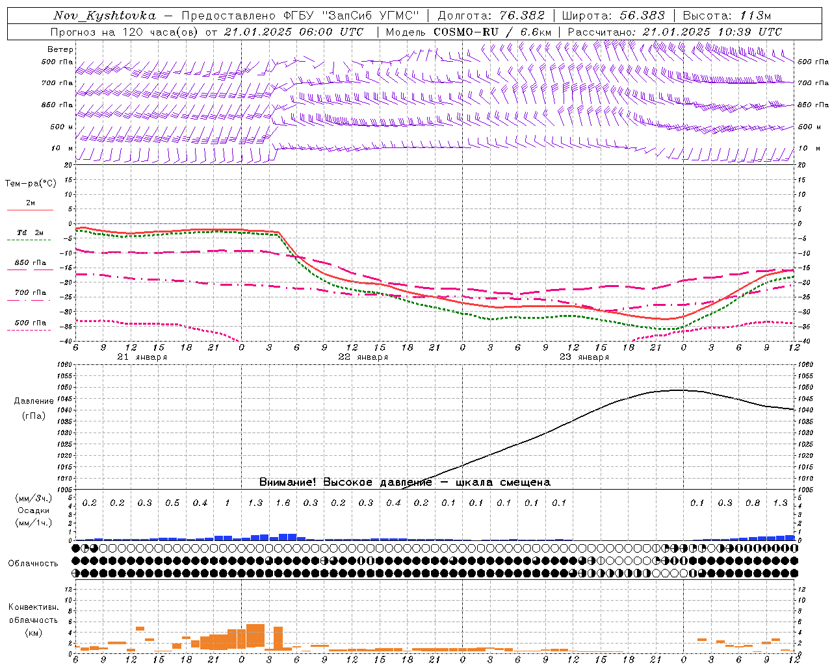Image resolution: width=832 pixels, height=665 pixels.
Task: Select the 'Долгота: 76.382' longitude value
Action: click(x=491, y=16)
